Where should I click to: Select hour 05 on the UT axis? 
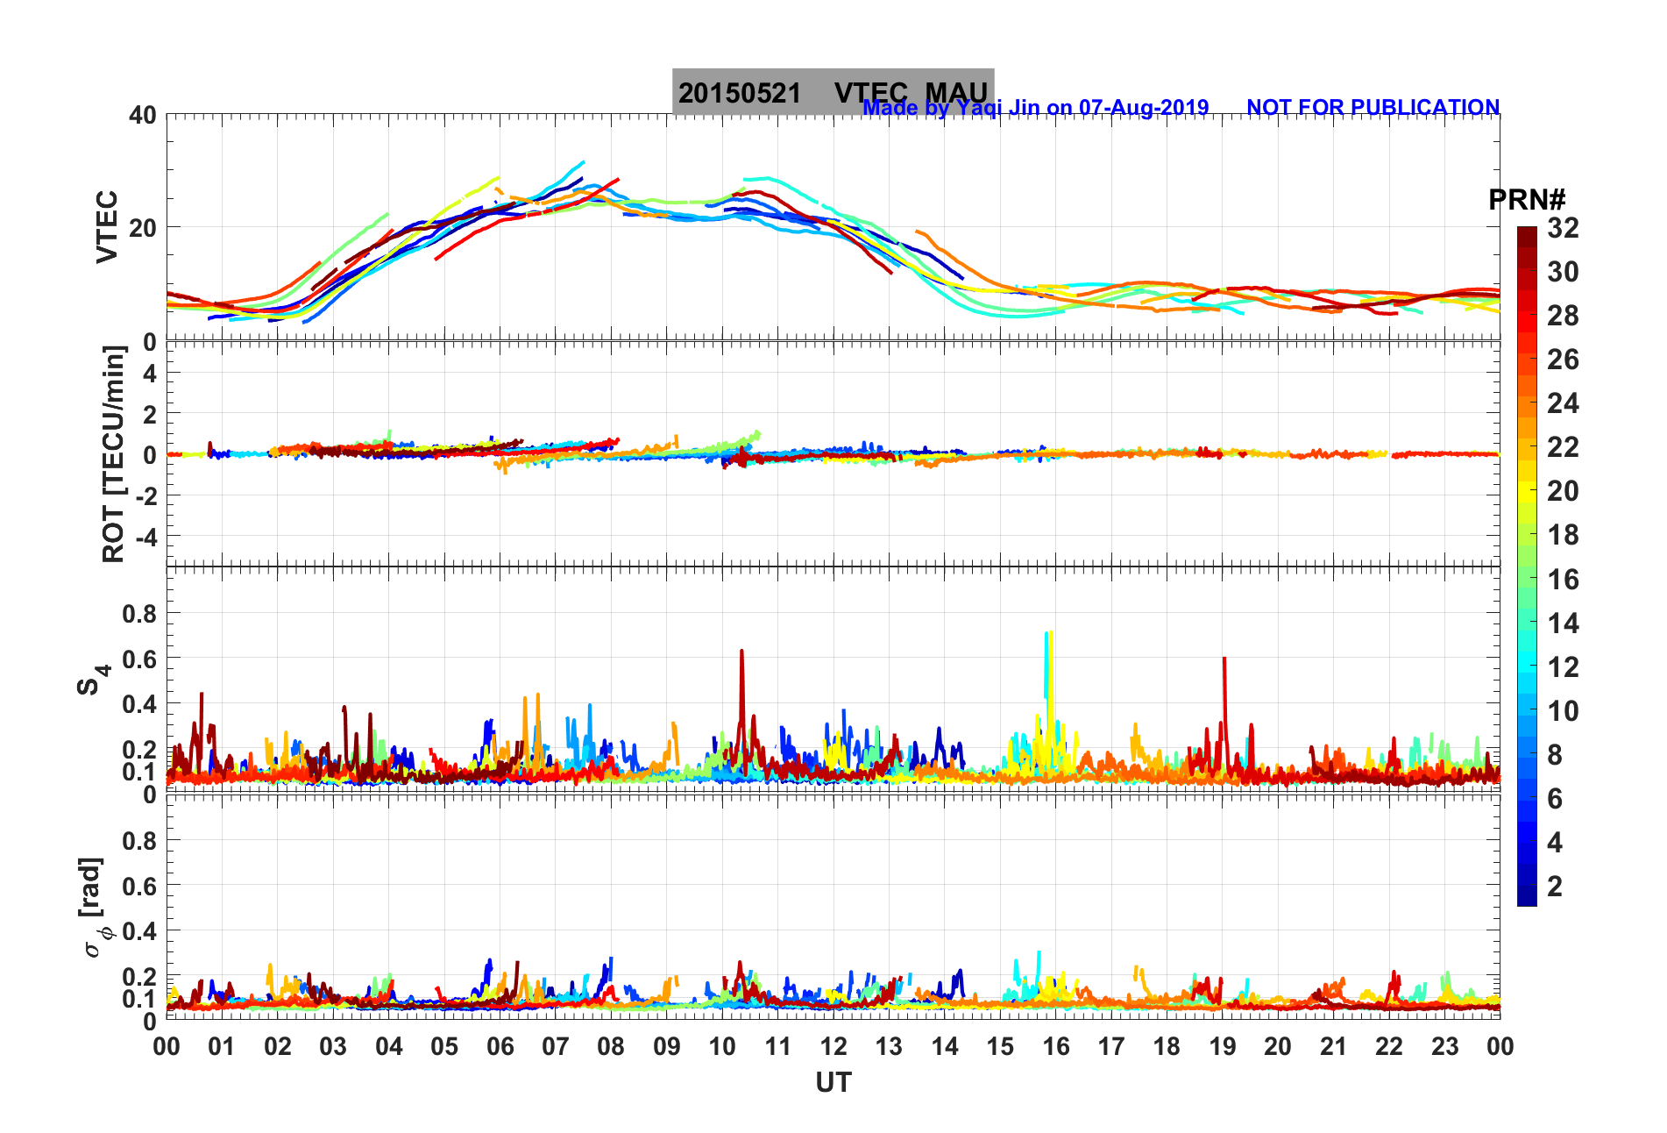[444, 1046]
